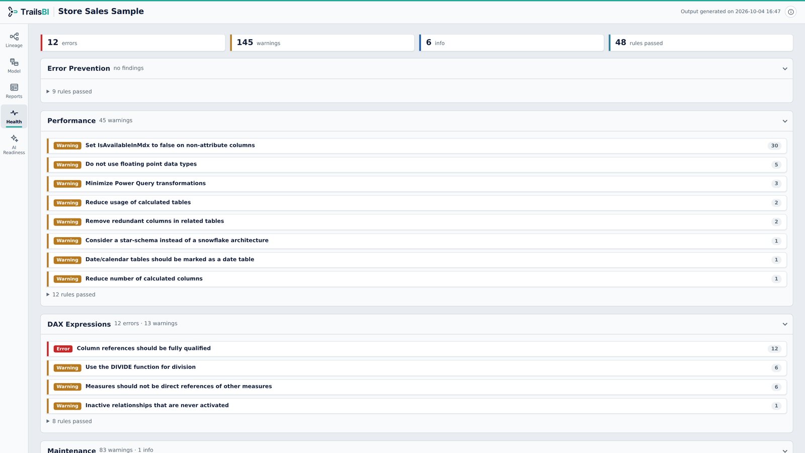
Task: Expand the '9 rules passed' disclosure
Action: click(x=69, y=92)
